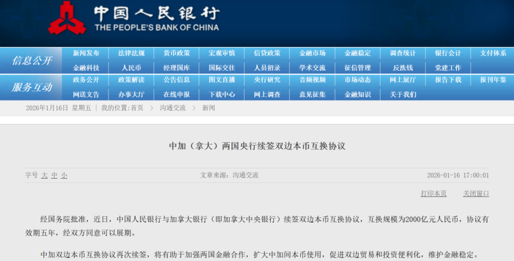
Task: Click the People's Bank of China logo
Action: [67, 18]
